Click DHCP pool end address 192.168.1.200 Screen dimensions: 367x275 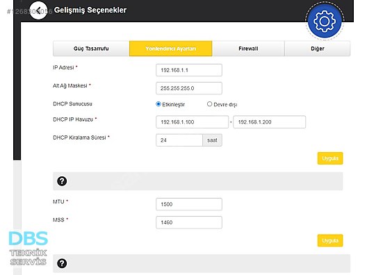click(x=270, y=122)
